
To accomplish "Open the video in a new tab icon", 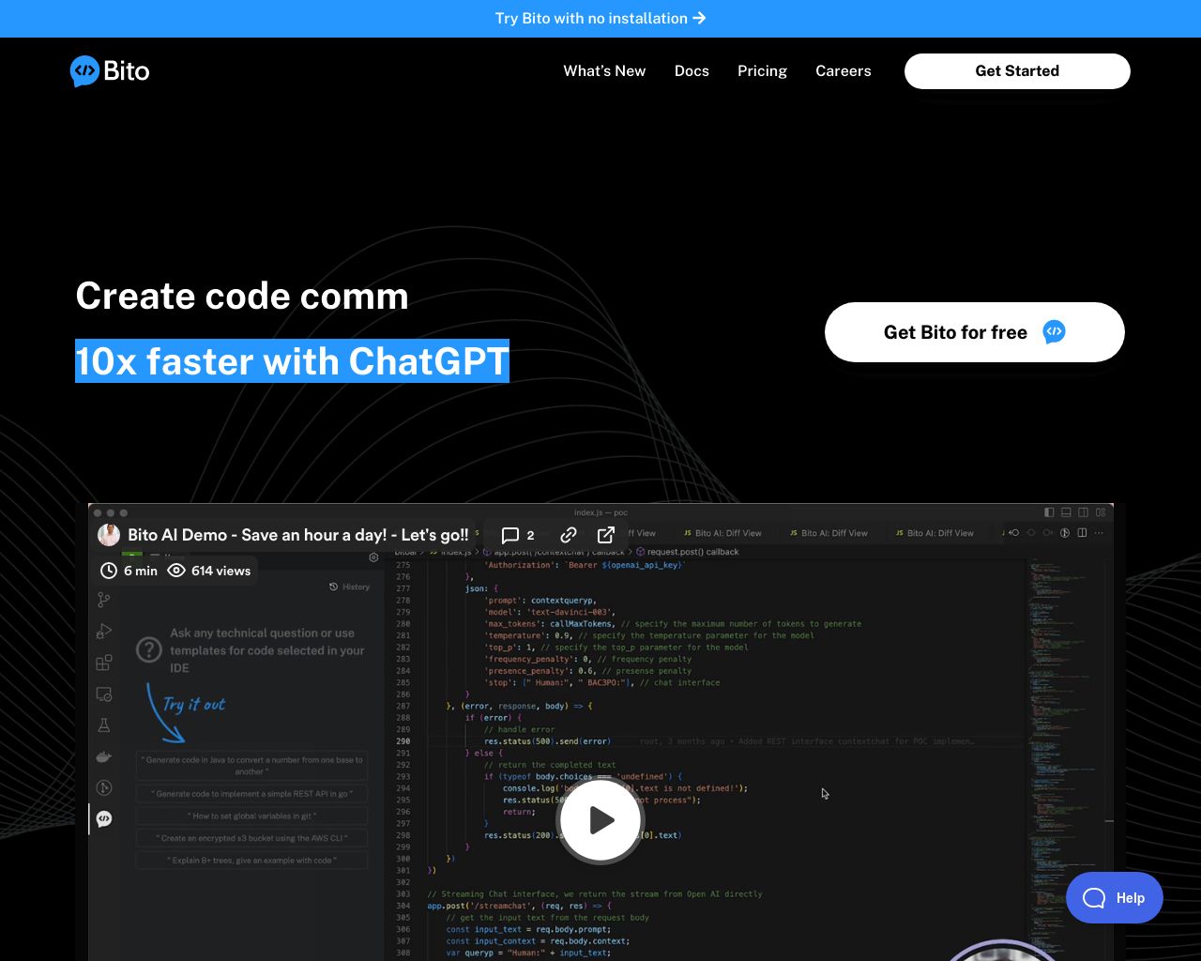I will click(606, 535).
